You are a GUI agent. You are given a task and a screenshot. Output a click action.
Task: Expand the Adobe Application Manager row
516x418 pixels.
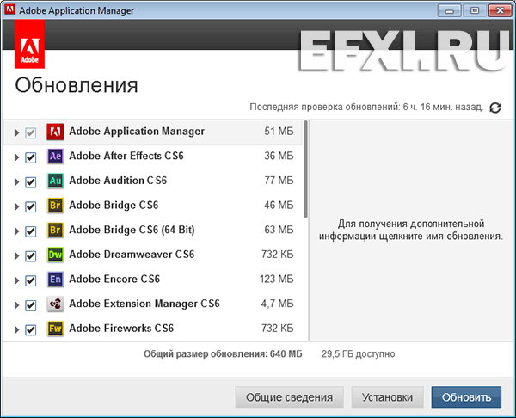click(x=16, y=133)
